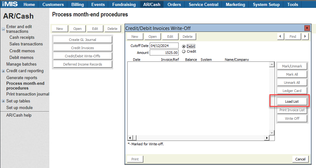The width and height of the screenshot is (316, 168).
Task: Expand the Set up tables section
Action: pyautogui.click(x=3, y=101)
